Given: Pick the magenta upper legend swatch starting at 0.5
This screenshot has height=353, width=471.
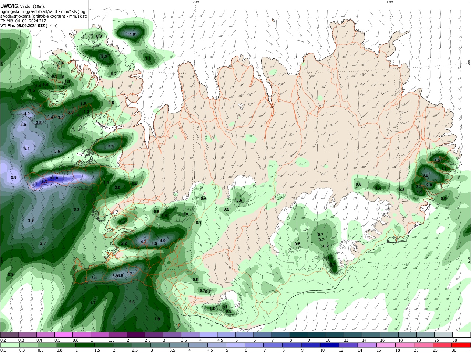Looking at the screenshot, I should click(x=63, y=335).
